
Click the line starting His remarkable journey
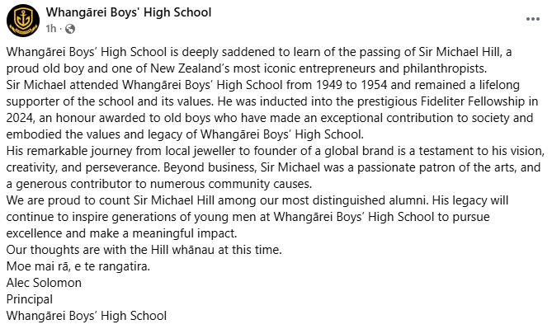click(276, 151)
